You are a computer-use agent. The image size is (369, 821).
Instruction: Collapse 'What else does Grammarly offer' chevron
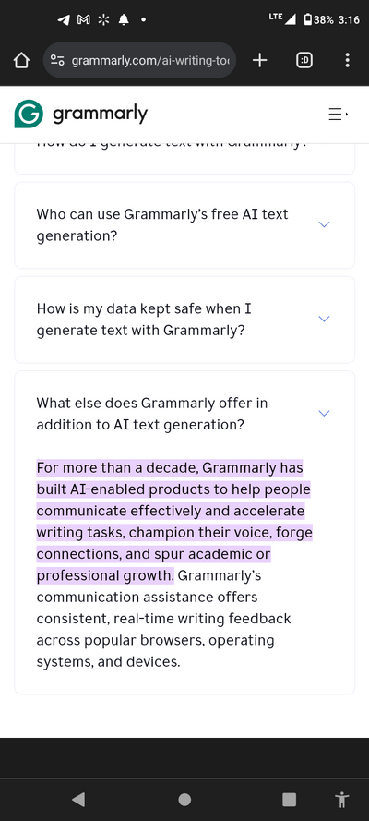324,413
